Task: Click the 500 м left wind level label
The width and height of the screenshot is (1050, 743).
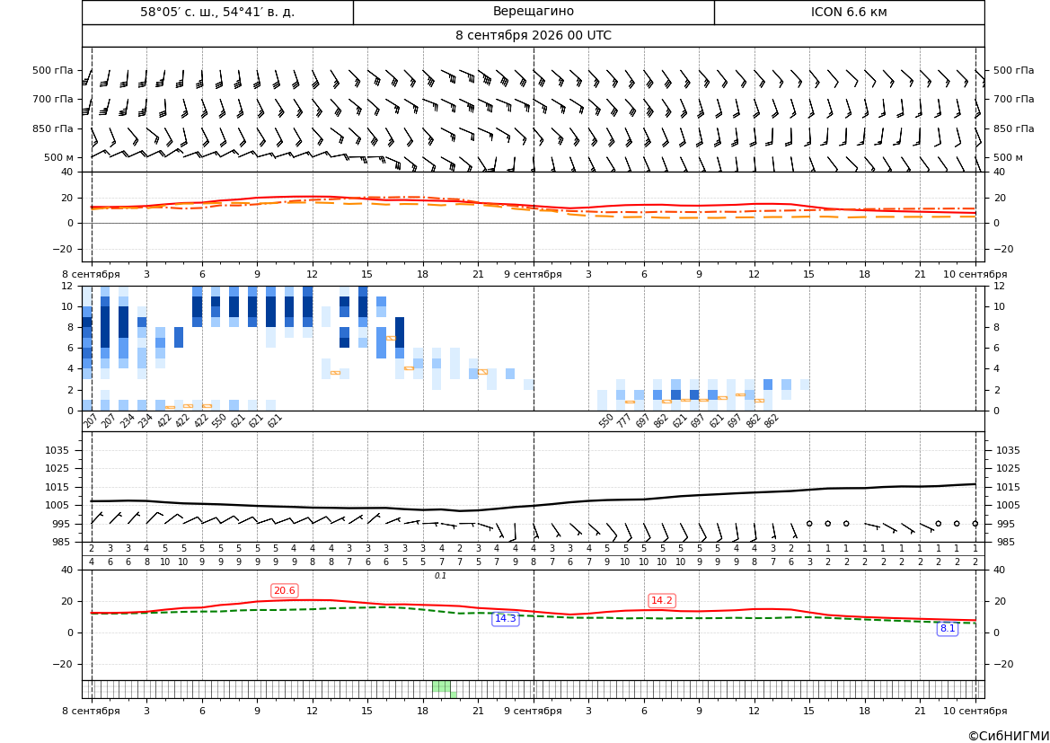Action: [x=59, y=157]
